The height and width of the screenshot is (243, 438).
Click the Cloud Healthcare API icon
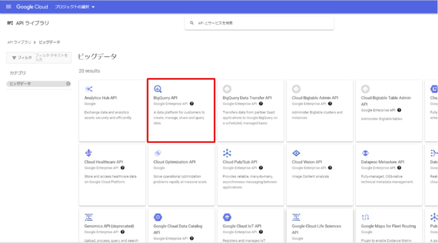(89, 153)
